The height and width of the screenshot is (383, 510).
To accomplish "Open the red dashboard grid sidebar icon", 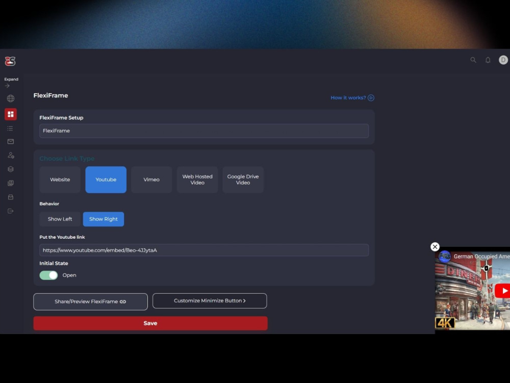I will (10, 114).
